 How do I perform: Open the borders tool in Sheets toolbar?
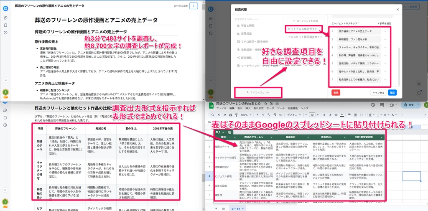point(355,115)
